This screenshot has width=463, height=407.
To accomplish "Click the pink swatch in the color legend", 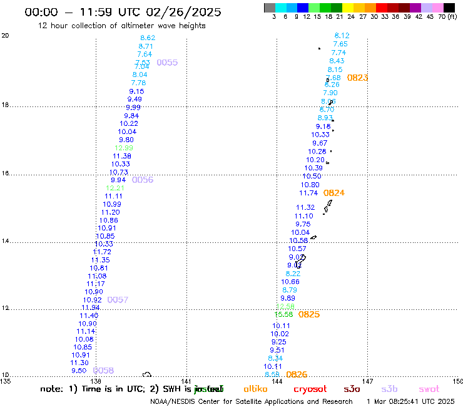I will coord(438,8).
